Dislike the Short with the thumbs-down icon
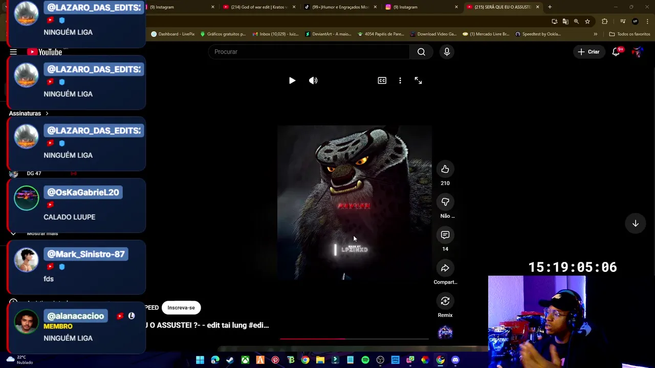 pyautogui.click(x=445, y=202)
